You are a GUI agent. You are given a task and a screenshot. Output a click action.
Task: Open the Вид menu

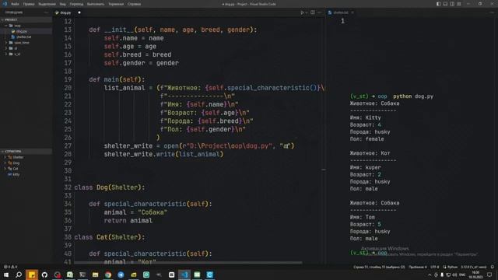pos(63,4)
